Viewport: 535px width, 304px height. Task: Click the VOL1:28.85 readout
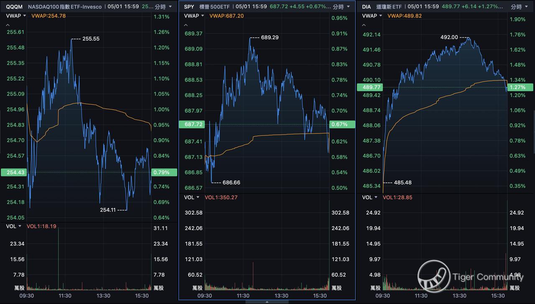pos(397,197)
